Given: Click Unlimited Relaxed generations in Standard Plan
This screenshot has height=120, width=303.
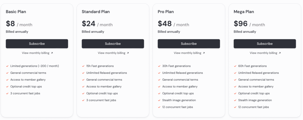Looking at the screenshot, I should coord(107,73).
